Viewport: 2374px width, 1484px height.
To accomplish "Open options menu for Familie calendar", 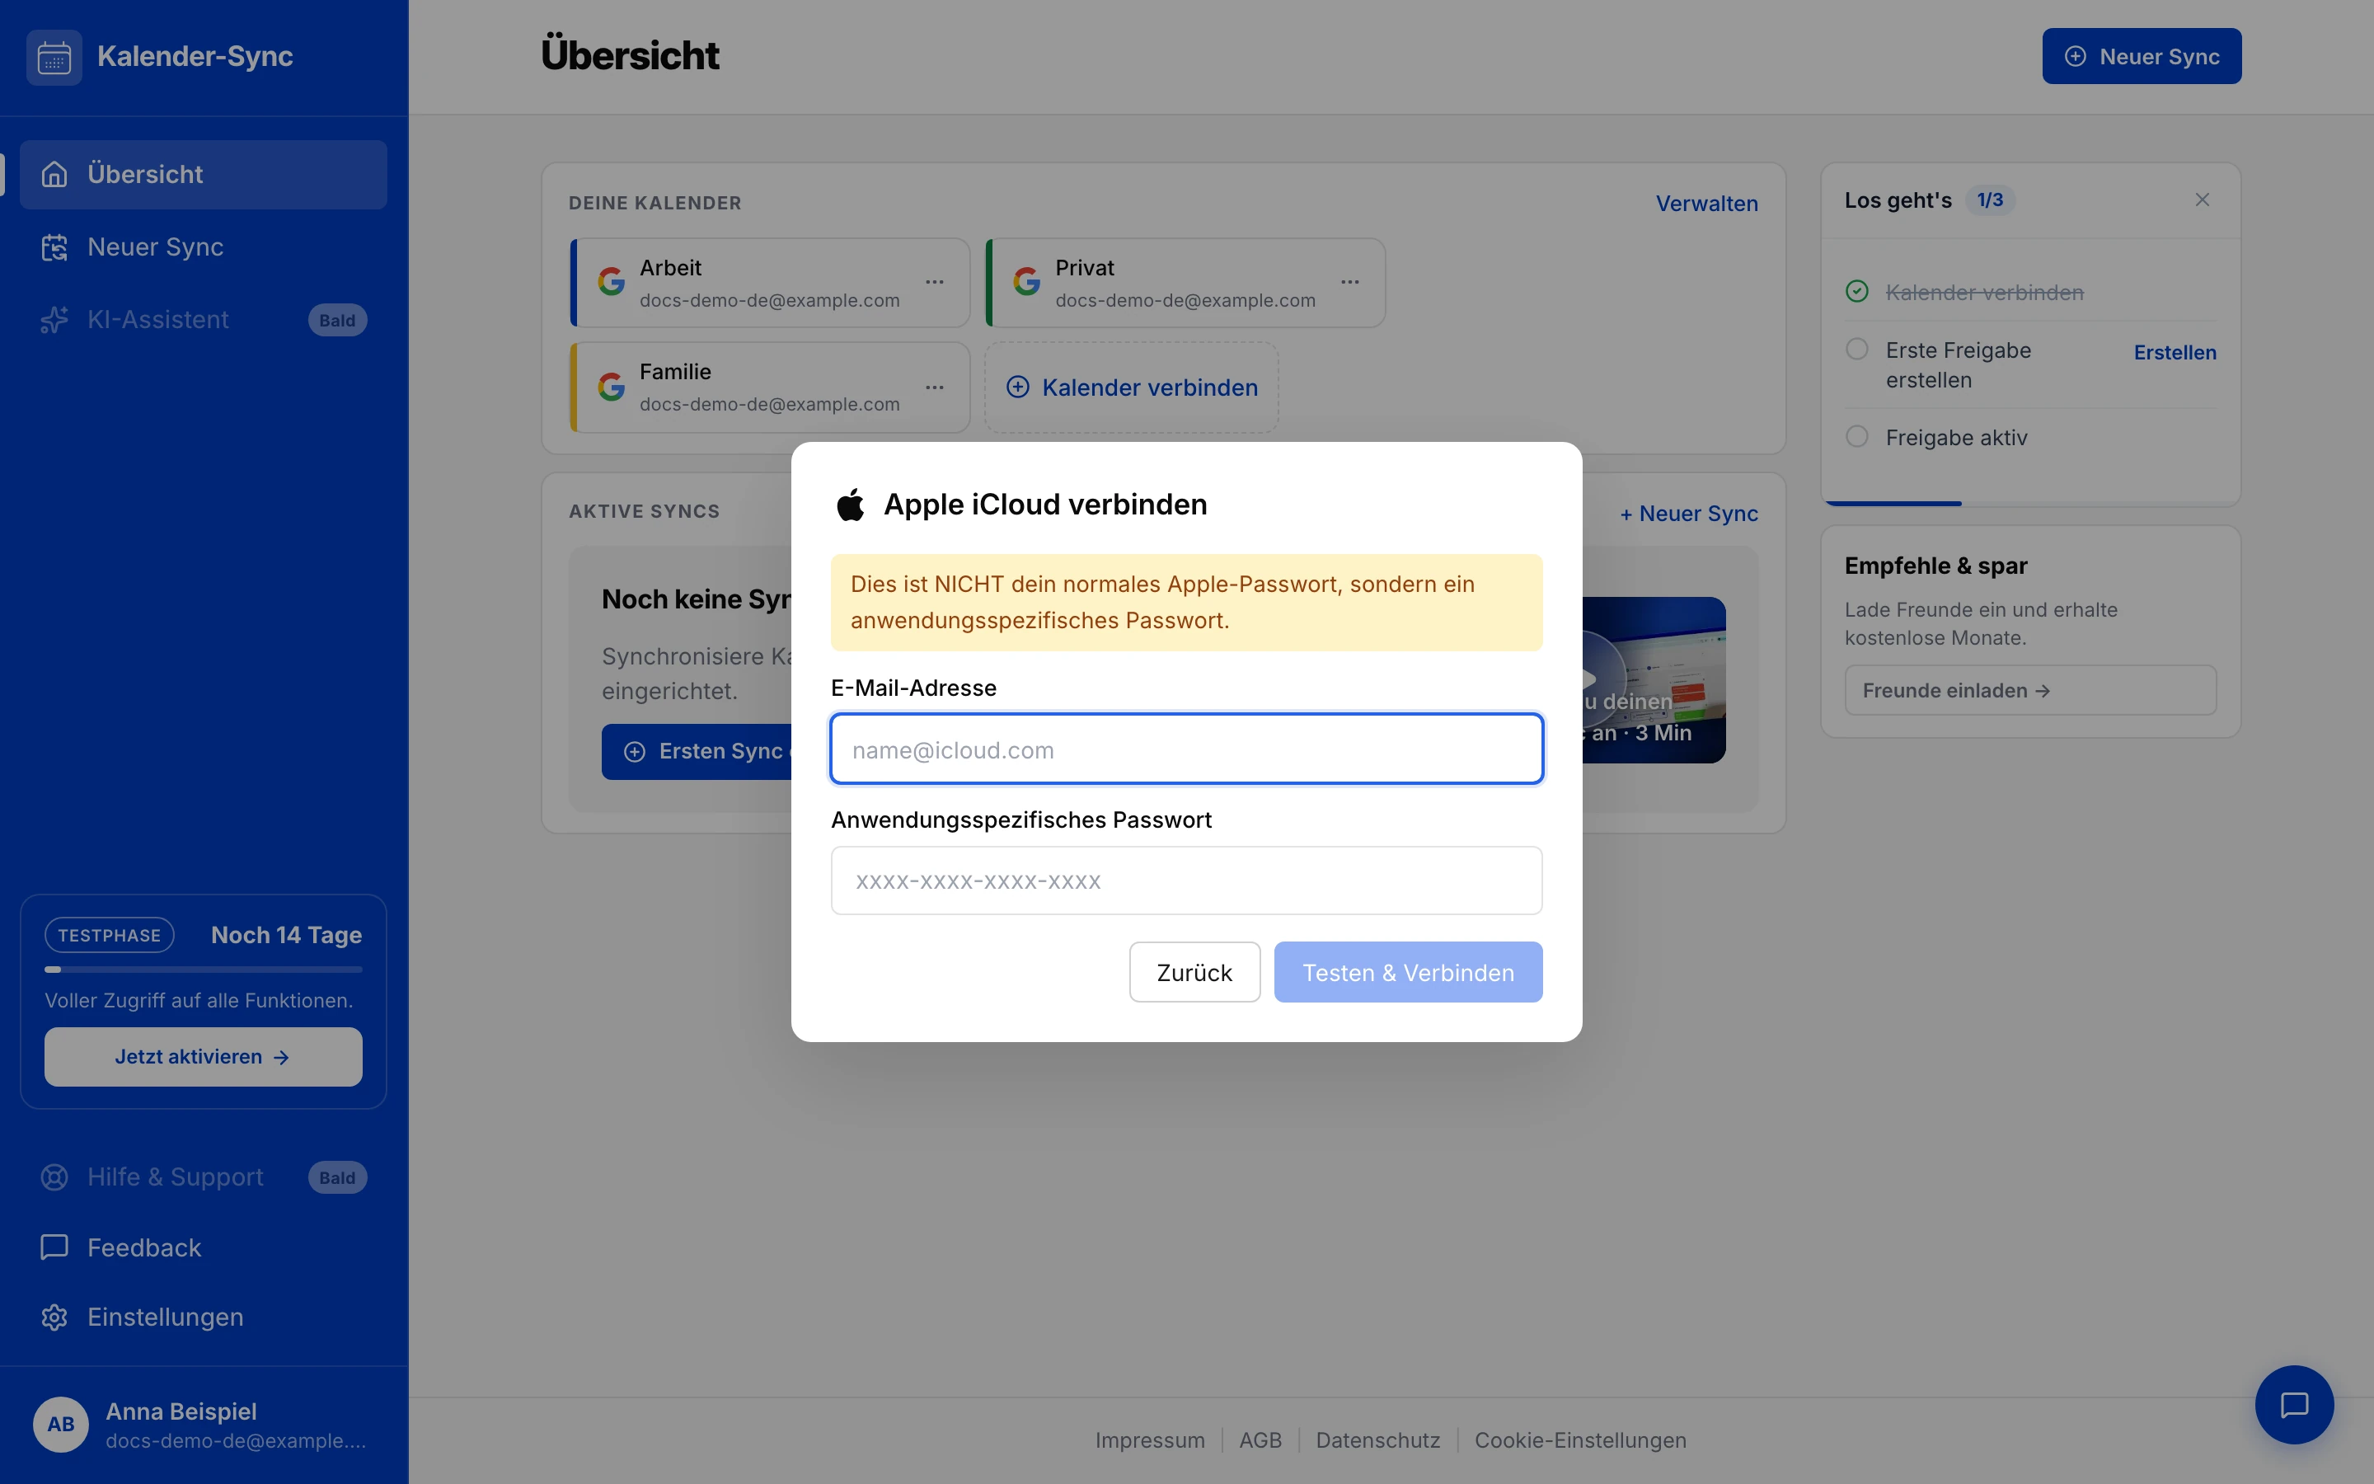I will (x=935, y=387).
